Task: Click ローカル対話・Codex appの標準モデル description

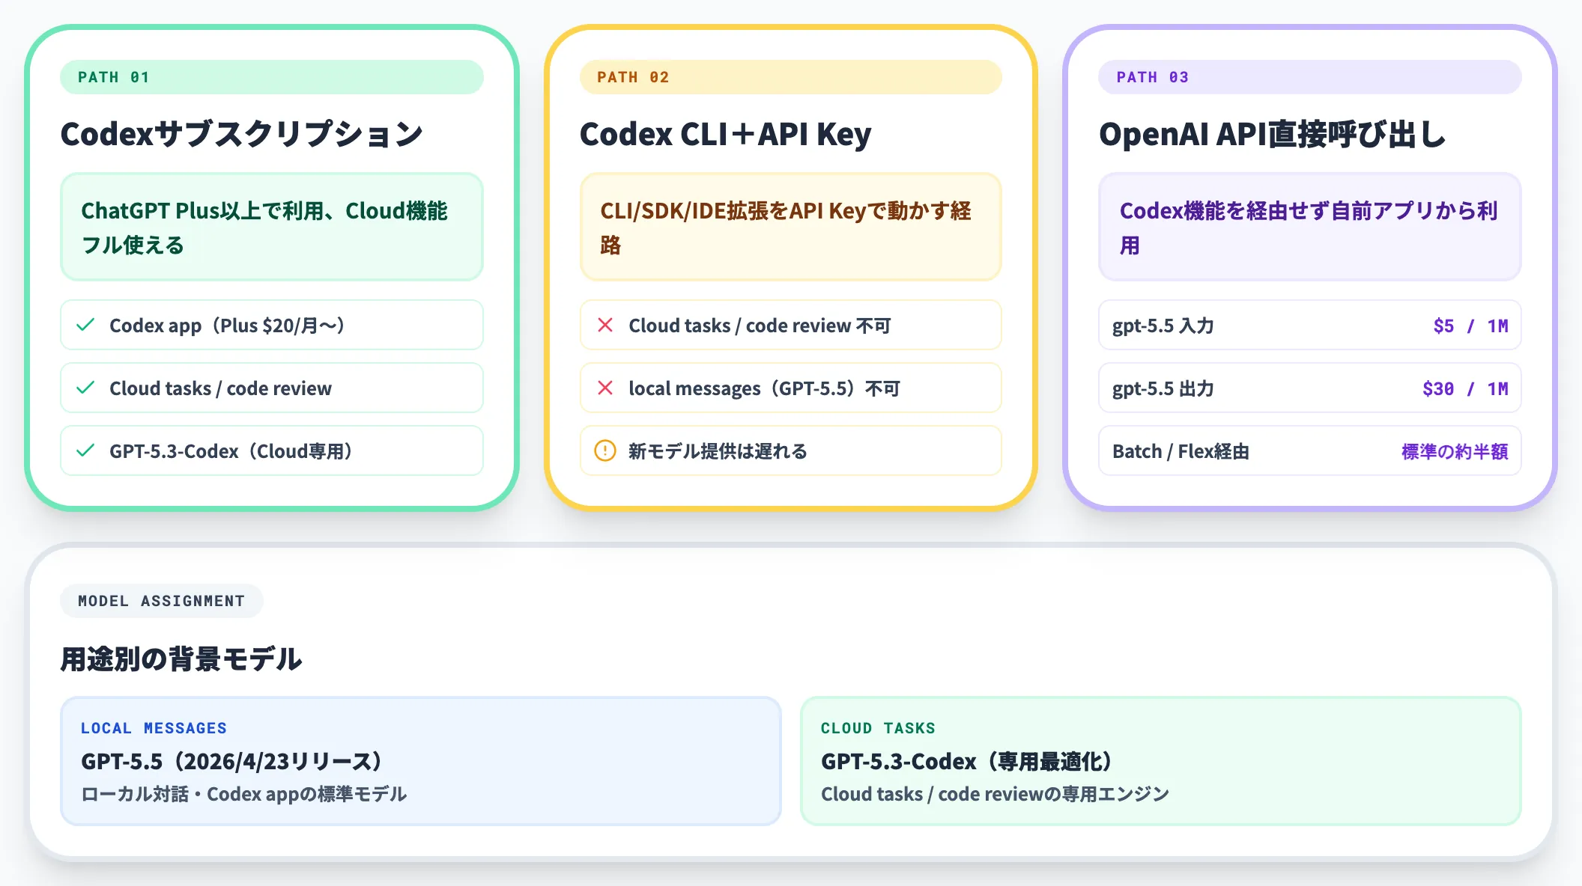Action: (x=244, y=794)
